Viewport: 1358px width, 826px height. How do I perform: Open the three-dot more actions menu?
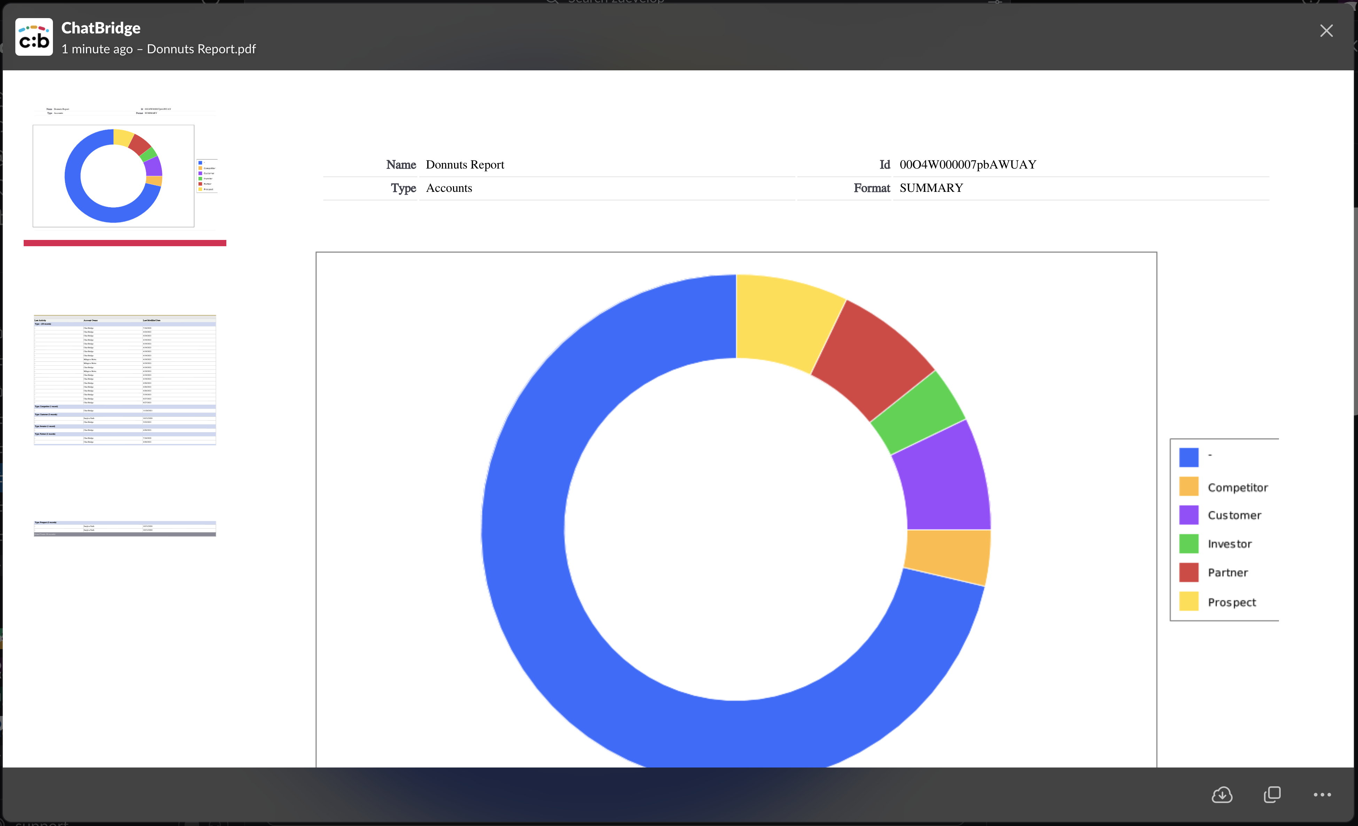(1322, 795)
